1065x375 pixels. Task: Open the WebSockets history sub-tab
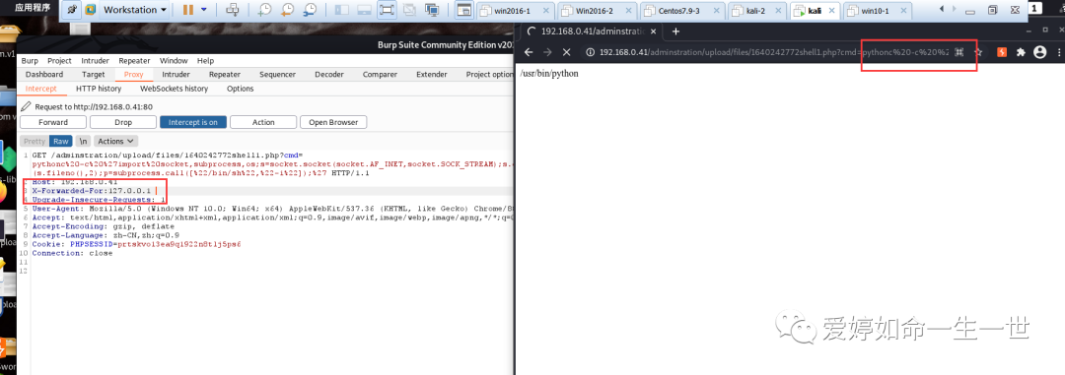174,89
